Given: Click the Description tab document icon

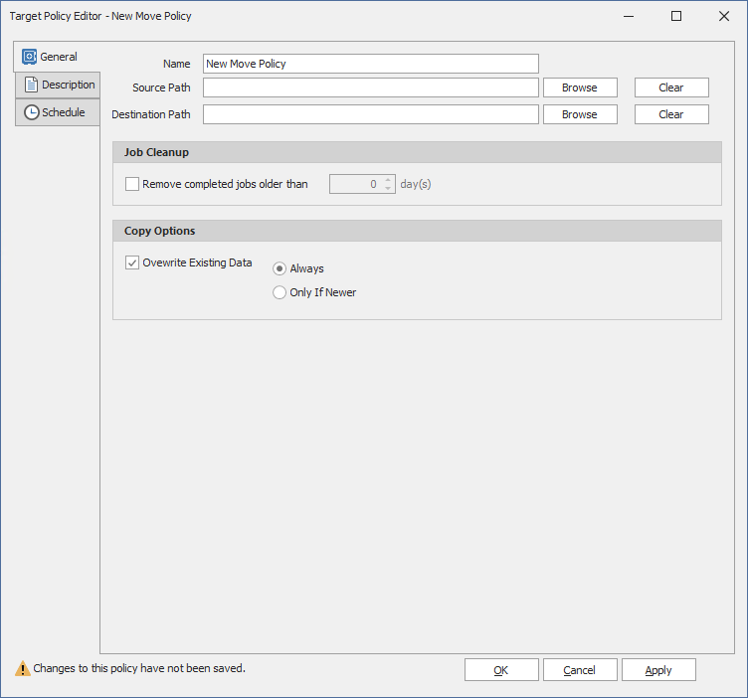Looking at the screenshot, I should point(31,85).
